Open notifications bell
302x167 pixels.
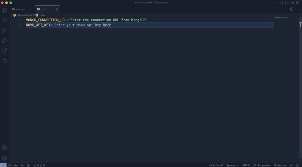pyautogui.click(x=297, y=165)
